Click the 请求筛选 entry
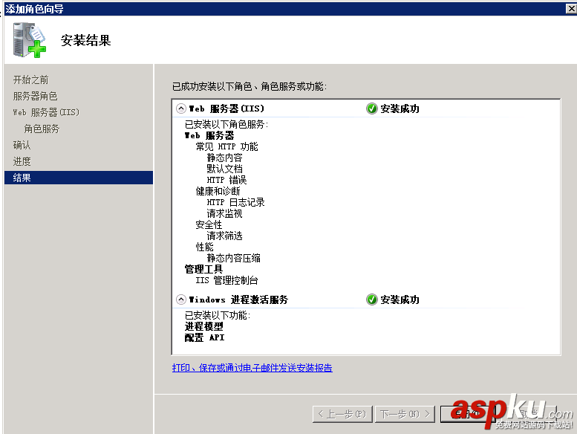577x434 pixels. [224, 236]
